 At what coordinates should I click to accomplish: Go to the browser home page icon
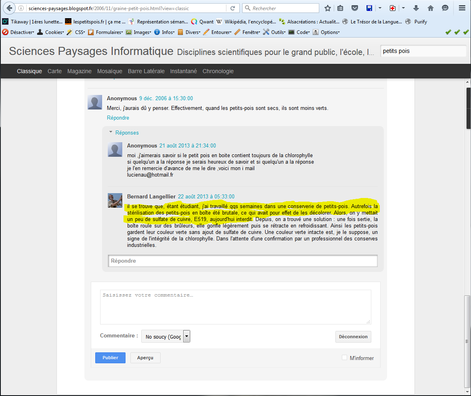(x=431, y=8)
